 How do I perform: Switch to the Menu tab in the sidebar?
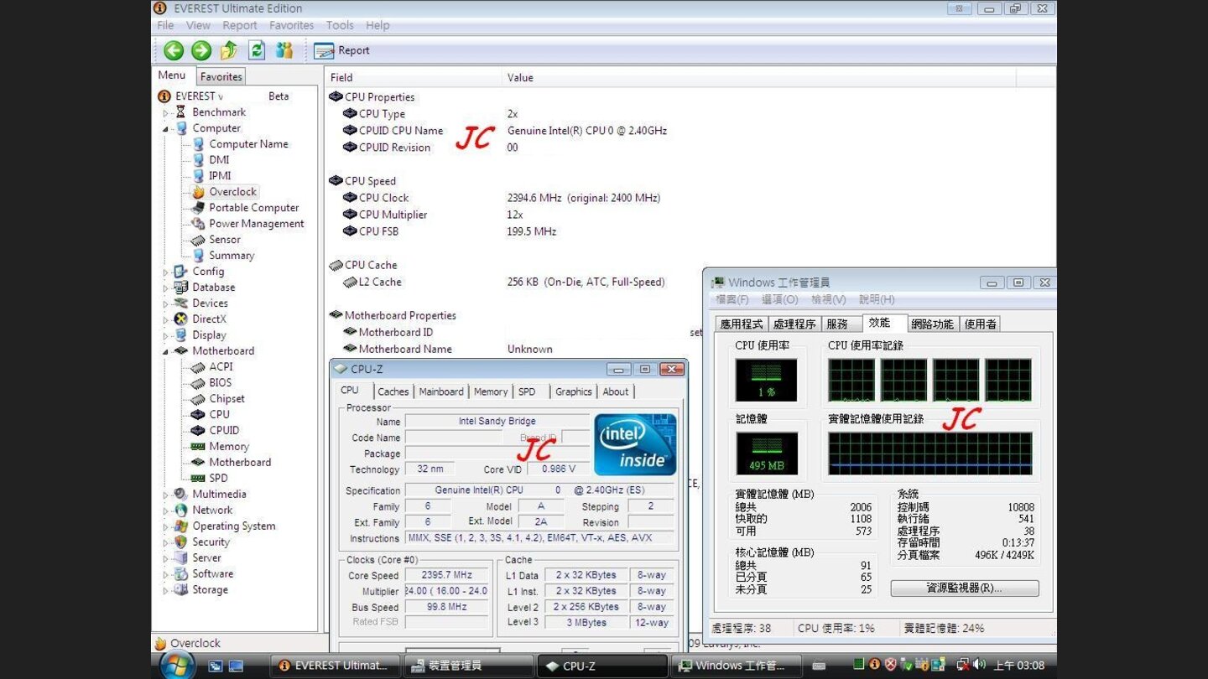[172, 75]
